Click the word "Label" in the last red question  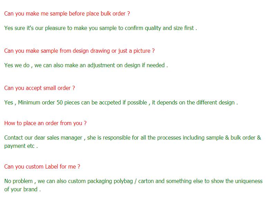point(51,167)
